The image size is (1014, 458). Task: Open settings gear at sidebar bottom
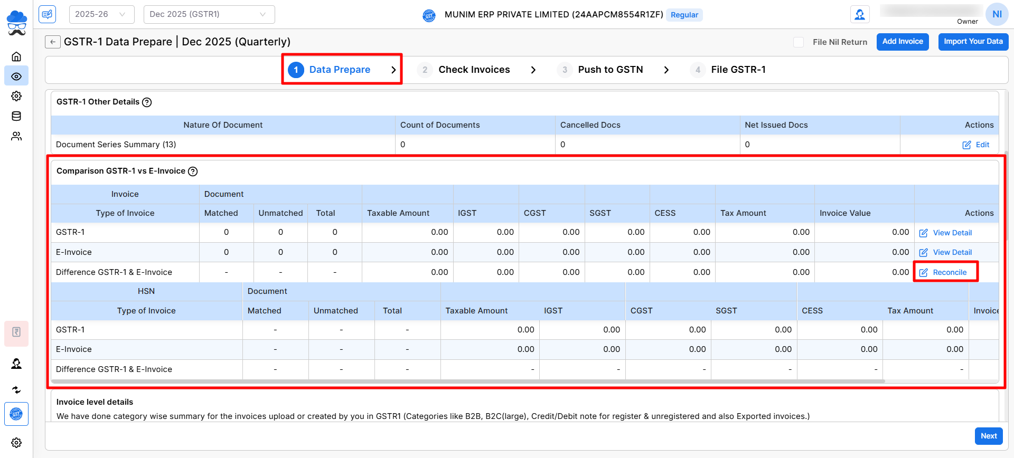click(16, 443)
